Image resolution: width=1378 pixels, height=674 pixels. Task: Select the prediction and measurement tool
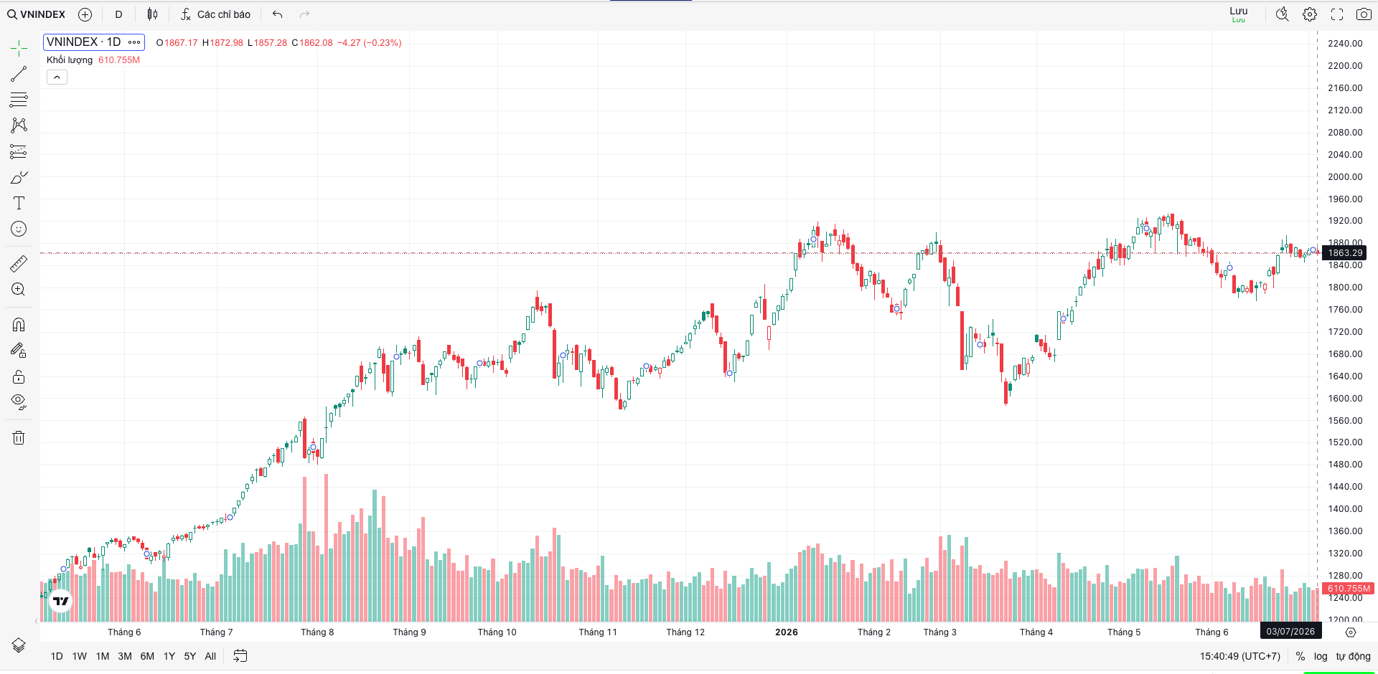19,151
